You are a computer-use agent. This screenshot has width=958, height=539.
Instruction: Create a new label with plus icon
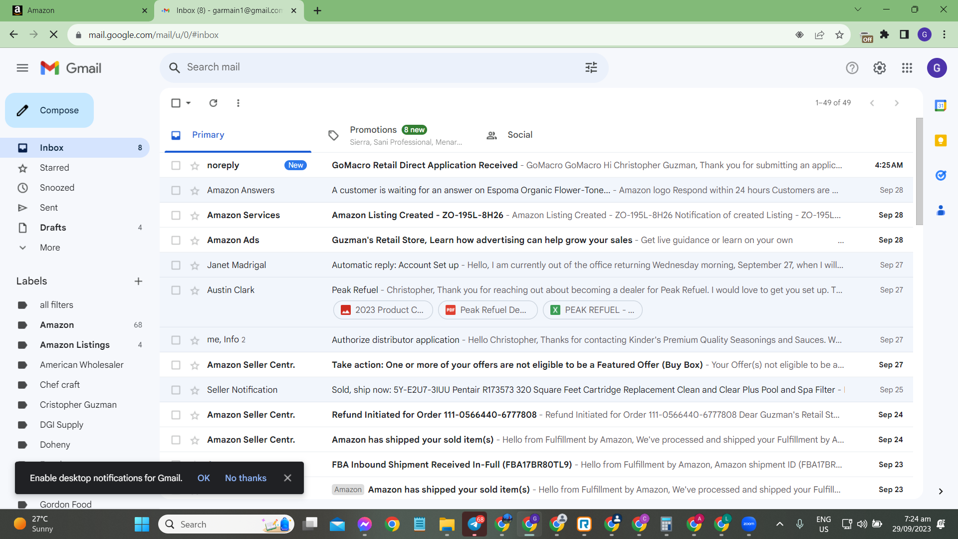click(138, 281)
